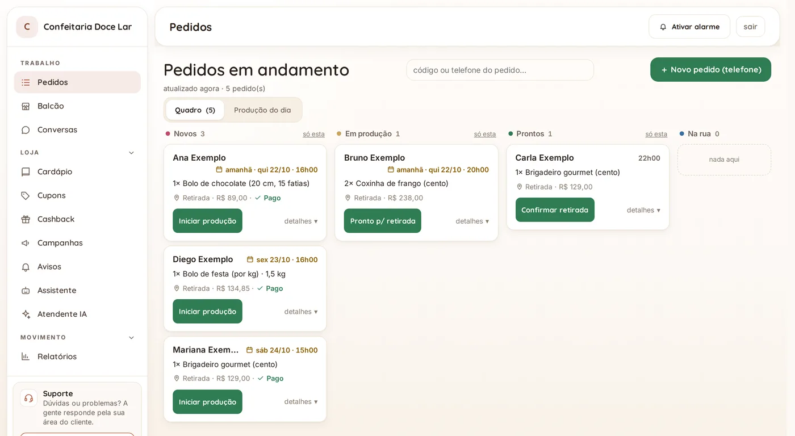This screenshot has height=436, width=795.
Task: Show only Em produção column via só esta
Action: (485, 135)
